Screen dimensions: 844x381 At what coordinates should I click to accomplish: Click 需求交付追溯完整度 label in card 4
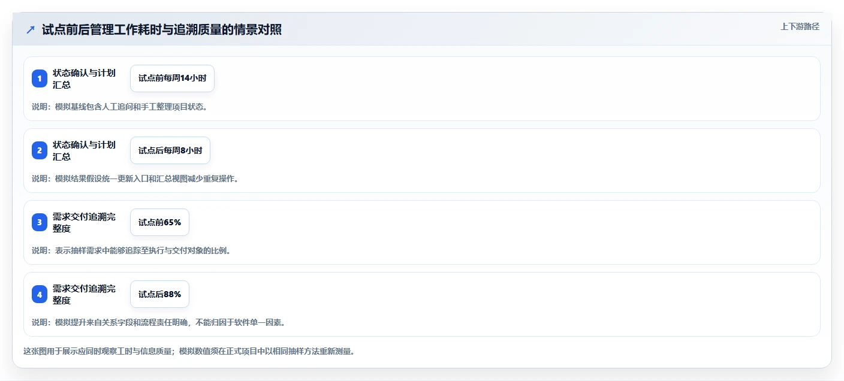point(85,294)
